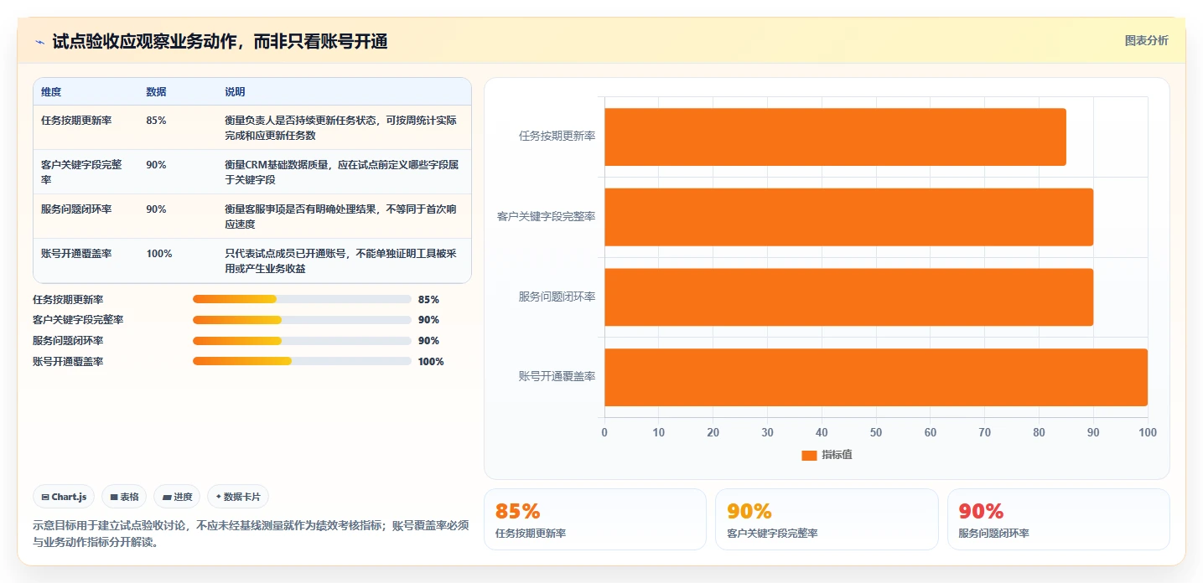Select the 表格 tag chip
Viewport: 1203px width, 583px height.
[x=124, y=497]
